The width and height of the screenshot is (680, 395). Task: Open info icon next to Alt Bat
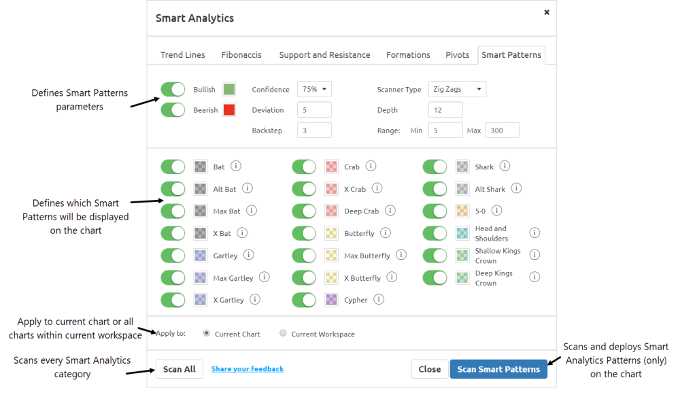[248, 188]
